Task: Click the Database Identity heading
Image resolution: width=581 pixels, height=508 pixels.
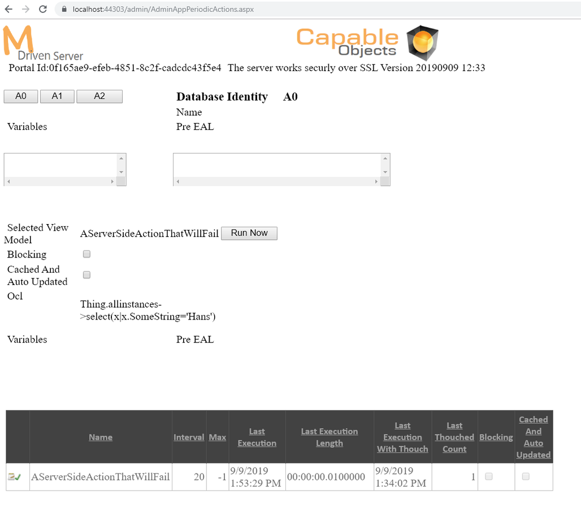Action: [222, 97]
